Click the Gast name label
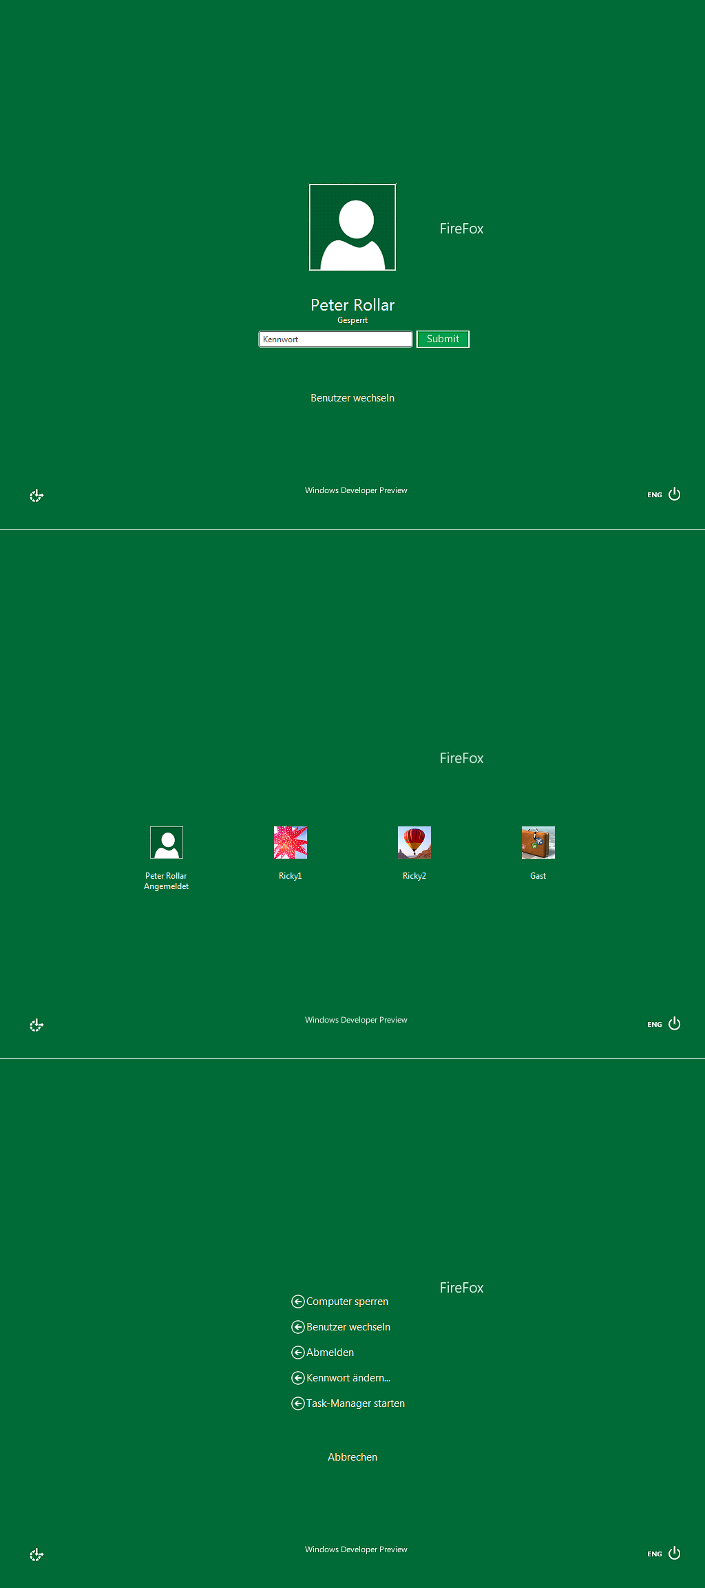Screen dimensions: 705x1588 pos(538,876)
